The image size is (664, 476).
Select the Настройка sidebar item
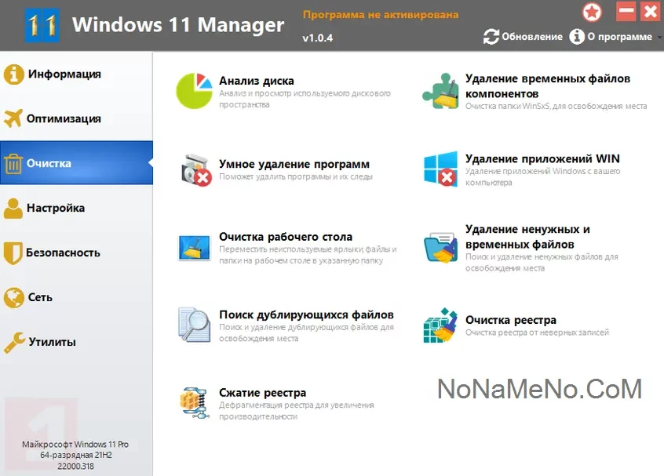point(56,209)
